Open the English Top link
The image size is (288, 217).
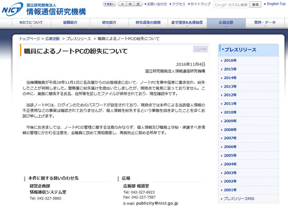click(275, 4)
